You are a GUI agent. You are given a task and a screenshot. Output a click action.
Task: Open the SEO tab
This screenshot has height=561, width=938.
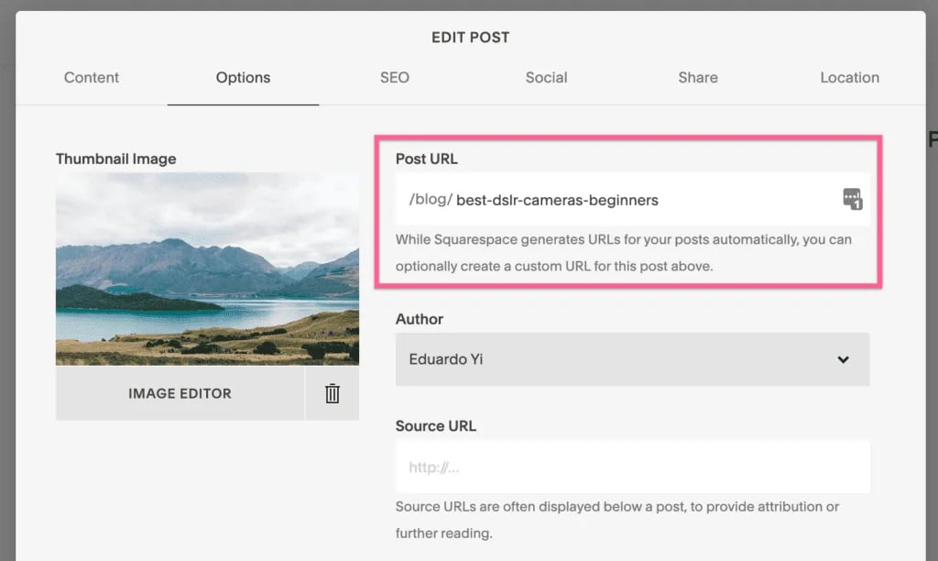[x=394, y=78]
